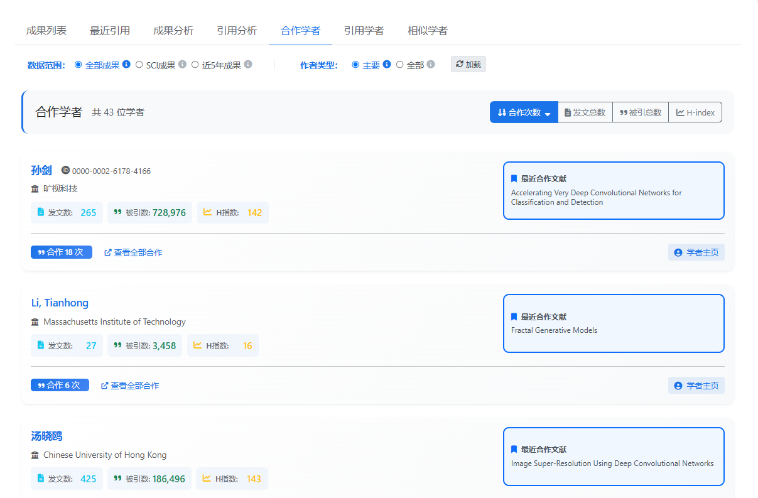Click the refresh icon on the 加载 button

(x=459, y=63)
